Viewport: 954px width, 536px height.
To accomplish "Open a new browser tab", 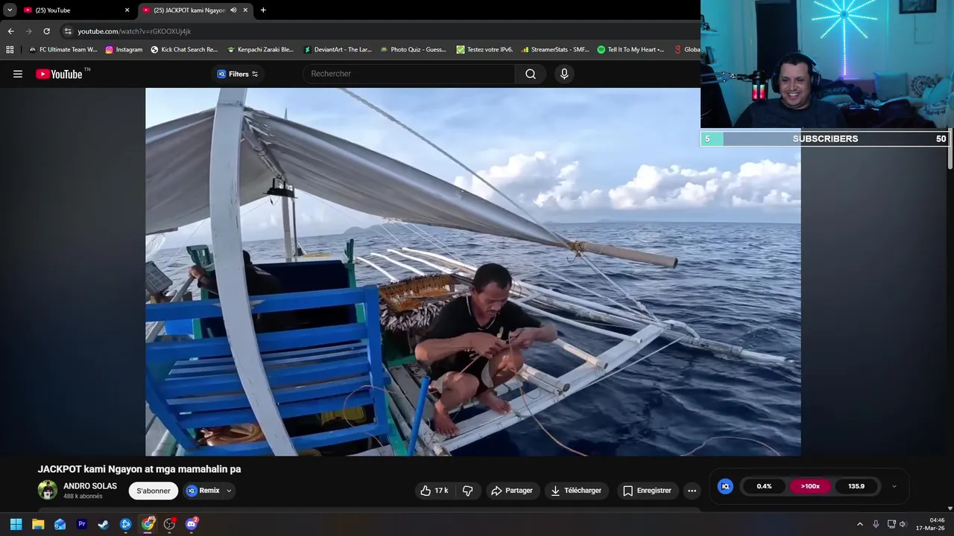I will pos(263,10).
